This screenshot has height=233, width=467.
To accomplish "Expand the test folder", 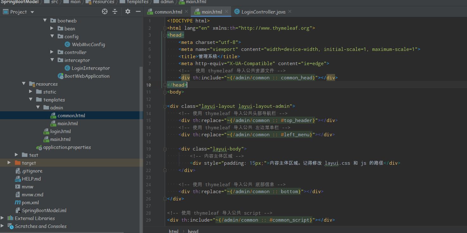I will click(x=17, y=155).
